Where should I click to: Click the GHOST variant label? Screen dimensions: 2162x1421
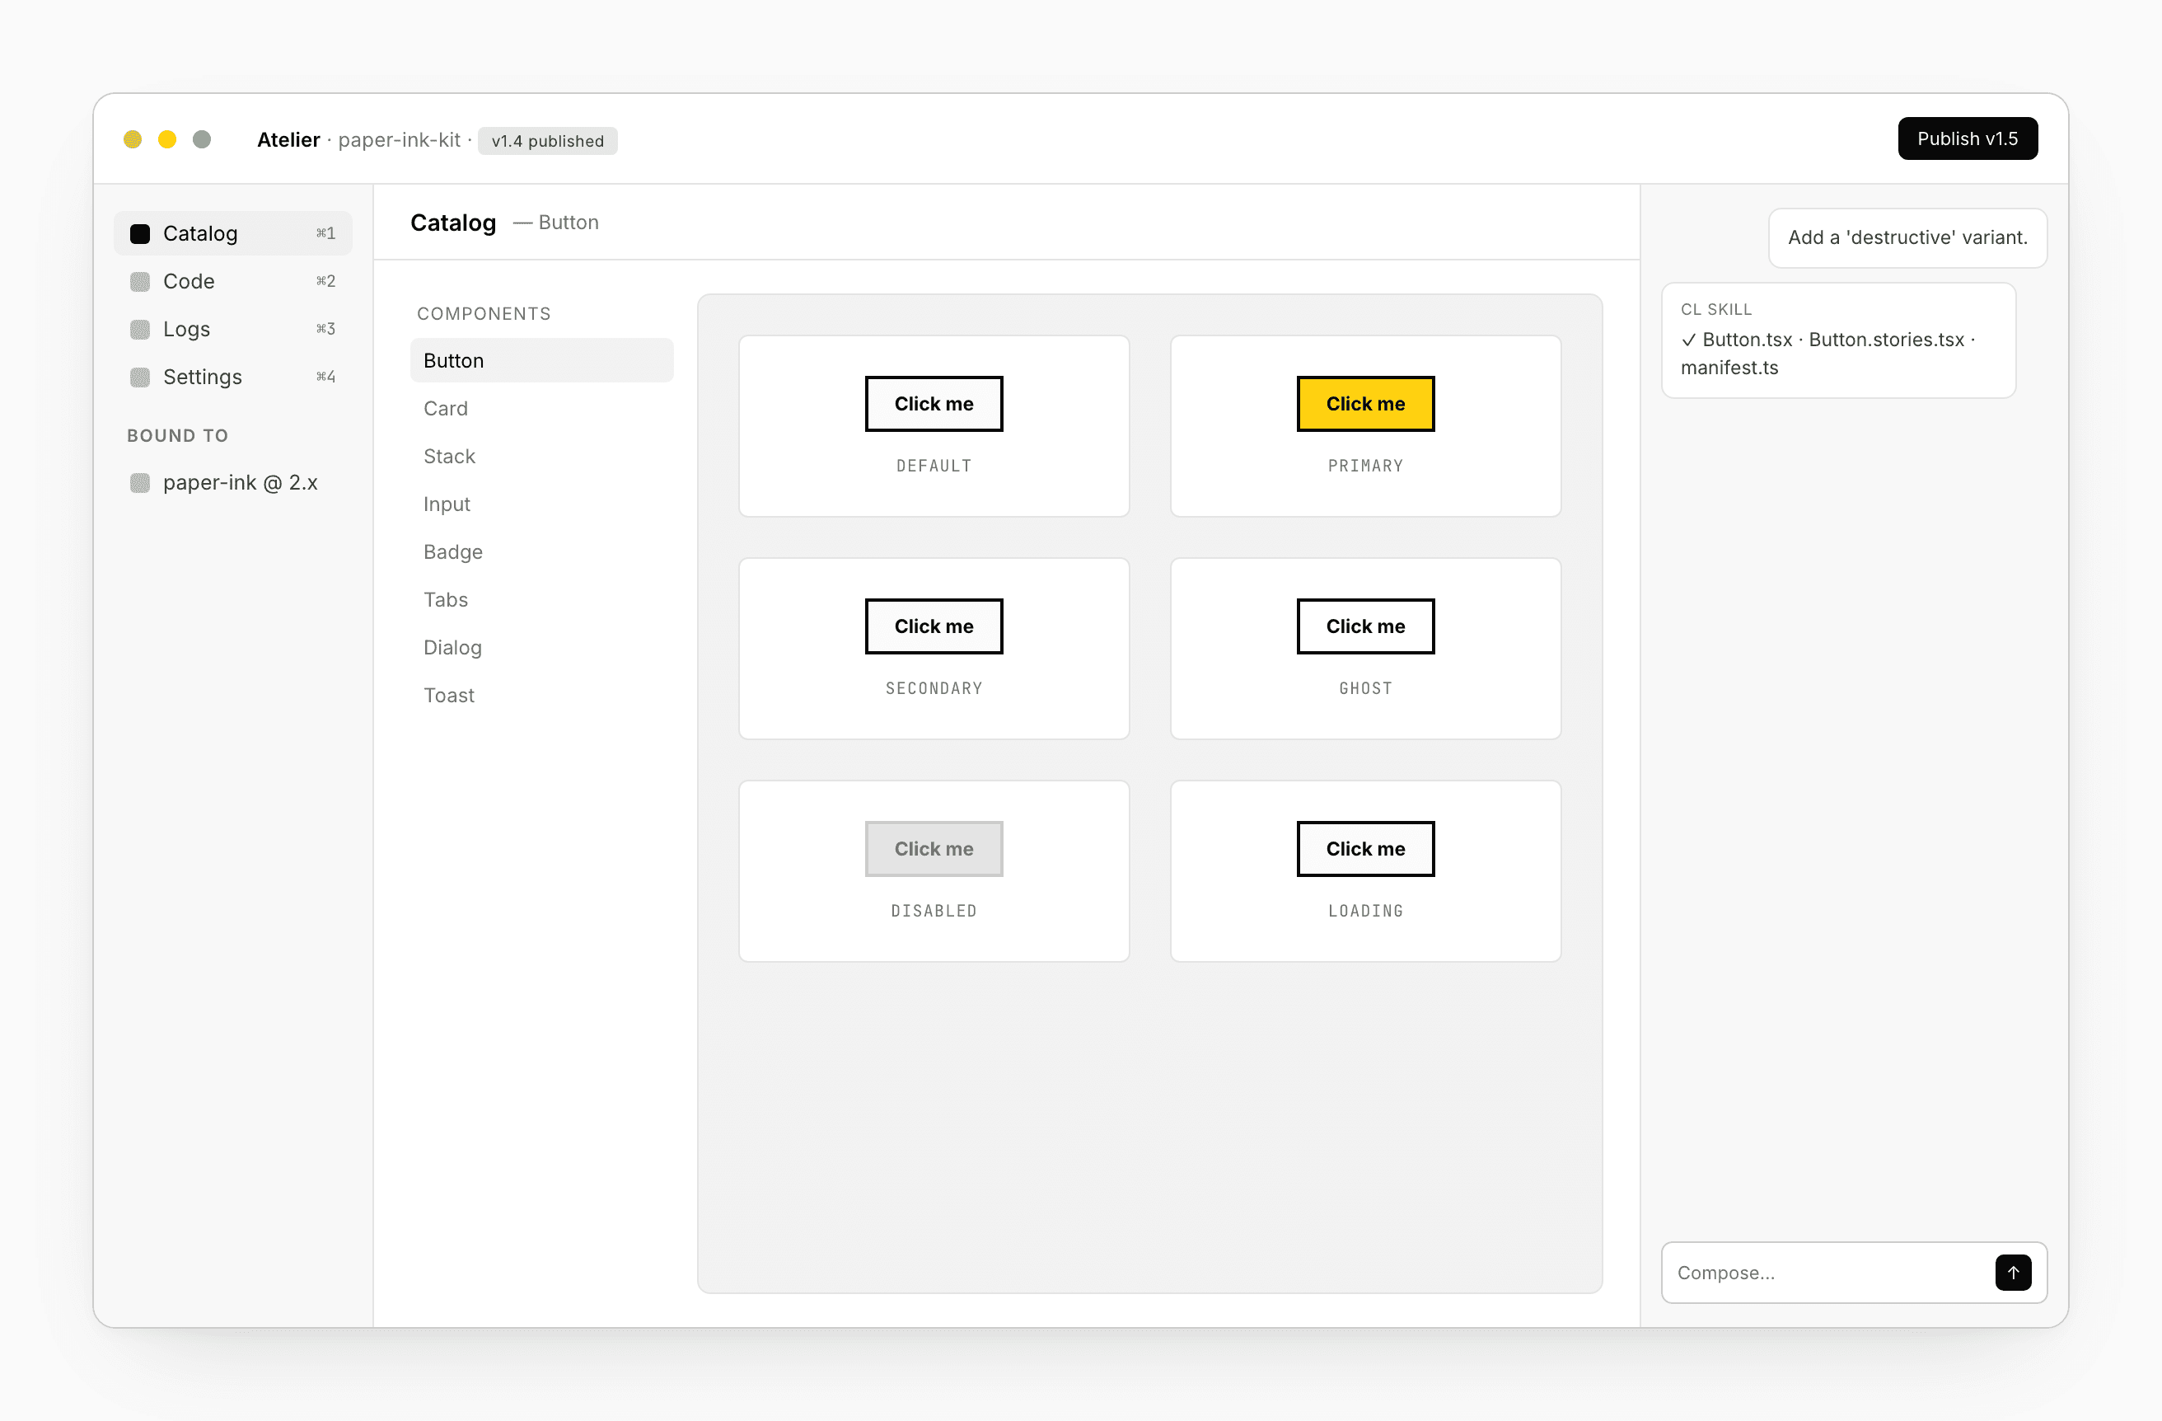coord(1364,689)
